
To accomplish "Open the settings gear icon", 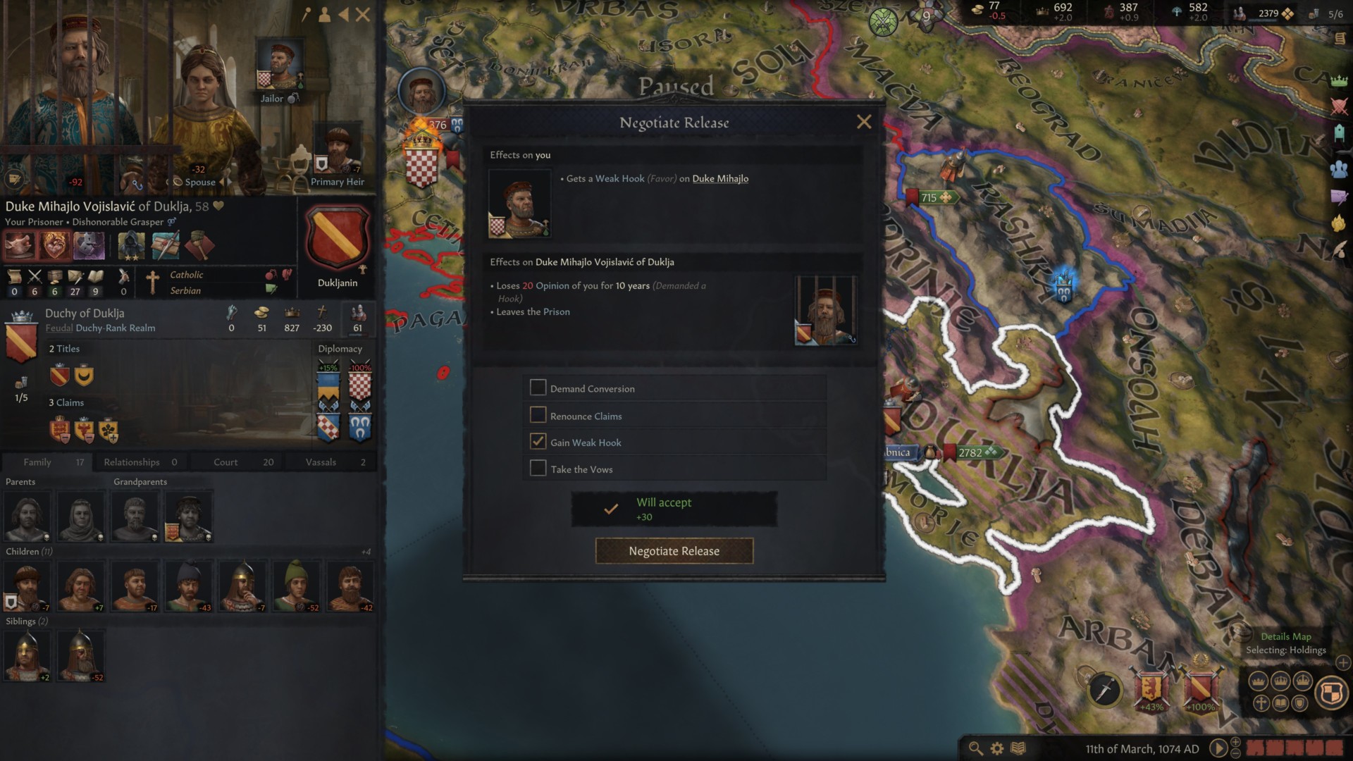I will (x=997, y=748).
